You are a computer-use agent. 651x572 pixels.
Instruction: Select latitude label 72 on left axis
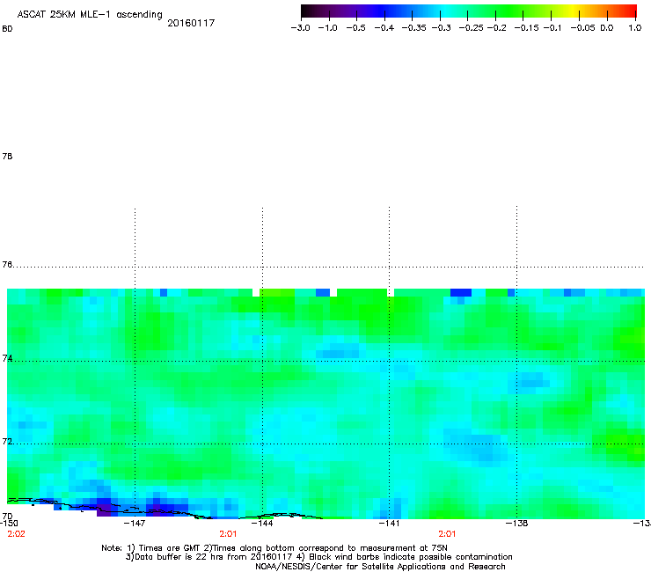[x=7, y=441]
